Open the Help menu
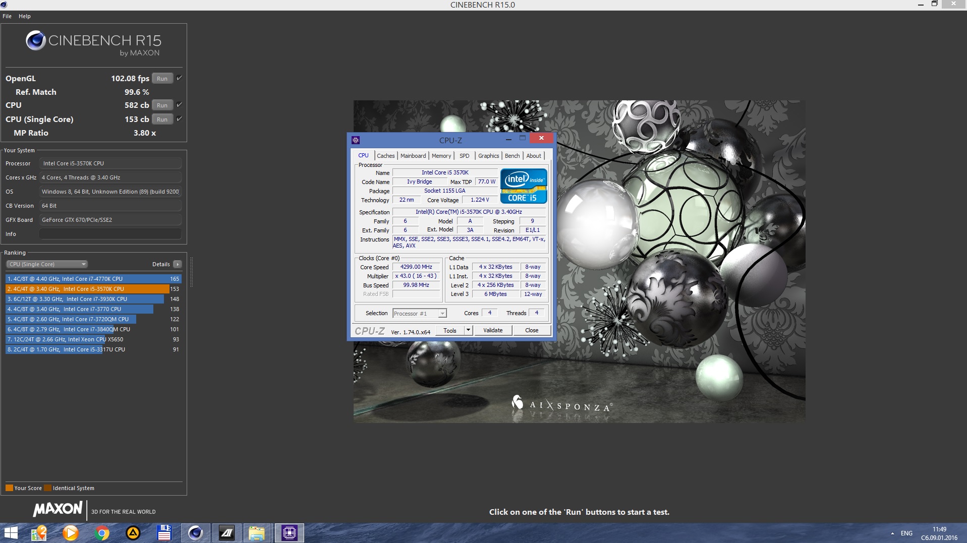This screenshot has width=967, height=543. tap(25, 16)
